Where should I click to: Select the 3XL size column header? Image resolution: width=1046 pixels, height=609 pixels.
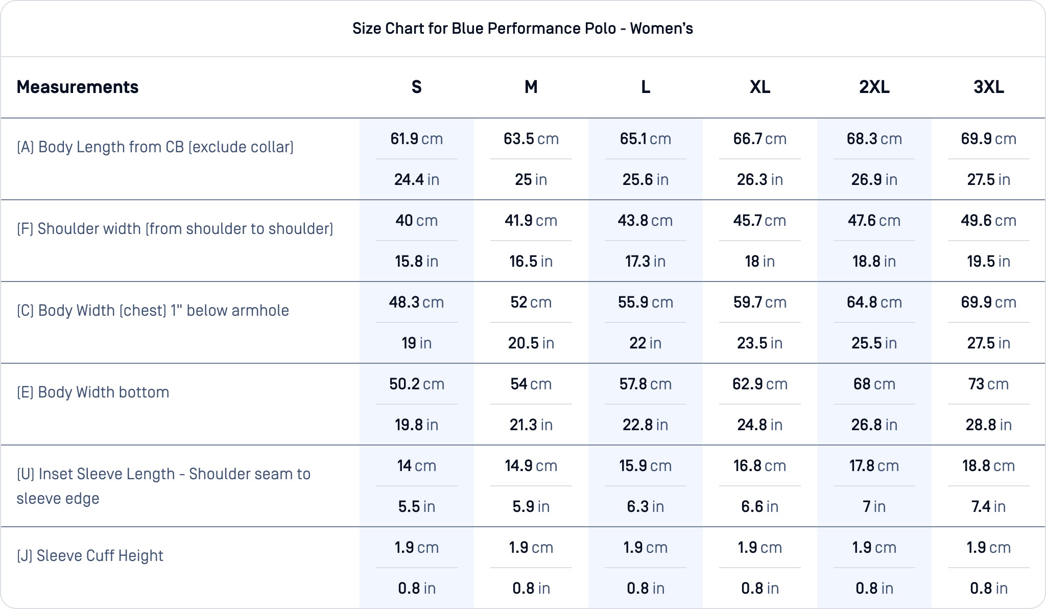pyautogui.click(x=988, y=87)
